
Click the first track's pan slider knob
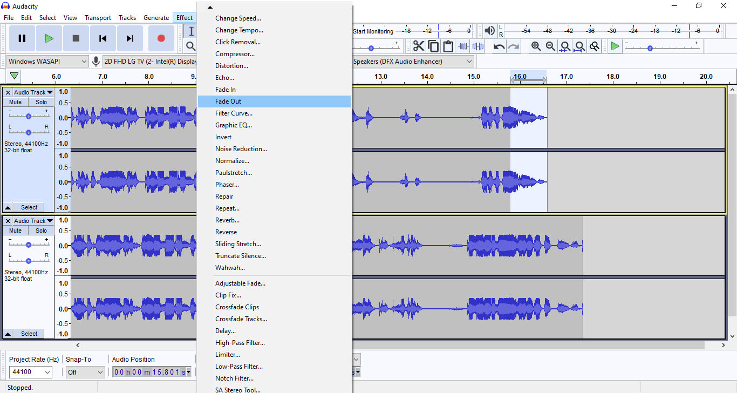click(29, 132)
